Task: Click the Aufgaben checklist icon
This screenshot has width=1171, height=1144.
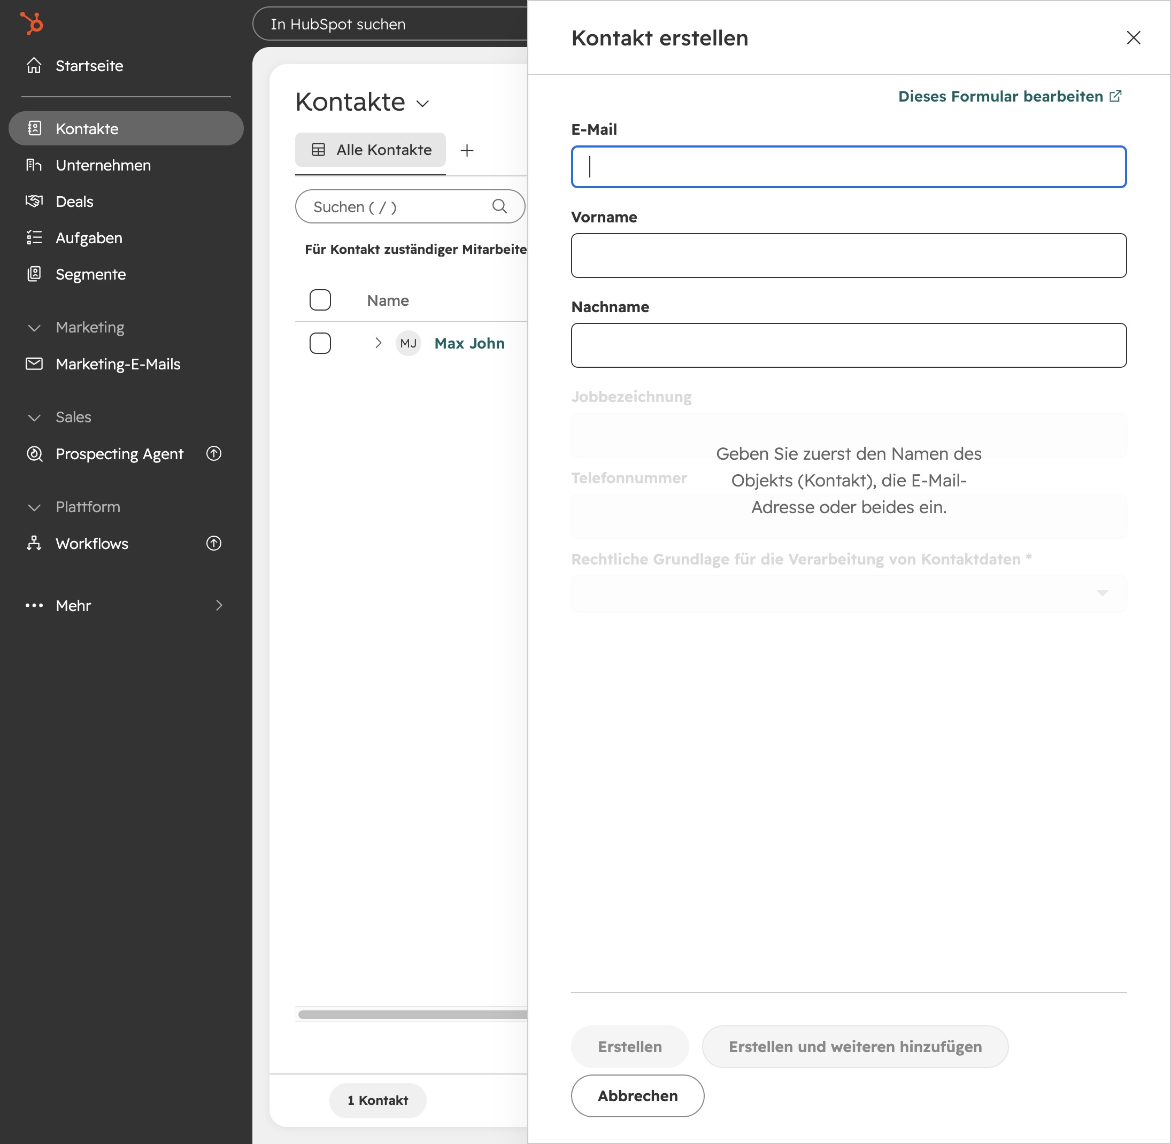Action: pyautogui.click(x=34, y=237)
